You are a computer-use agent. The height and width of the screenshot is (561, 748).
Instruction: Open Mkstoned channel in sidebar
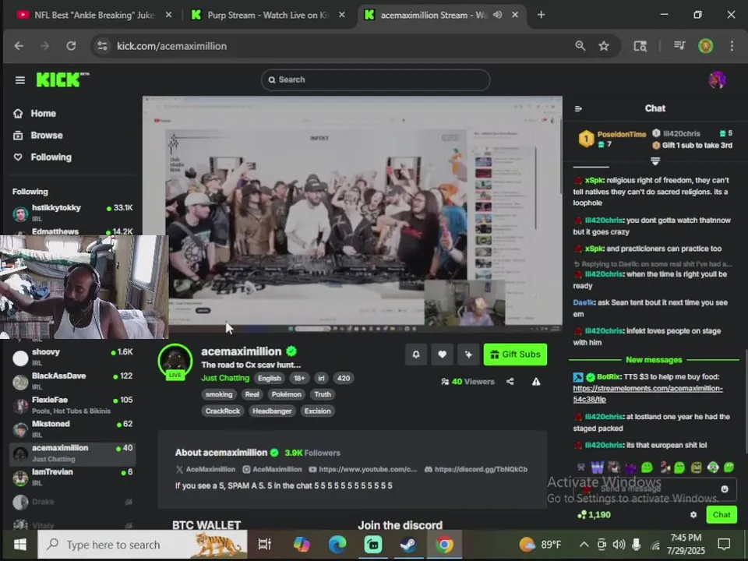(x=72, y=429)
